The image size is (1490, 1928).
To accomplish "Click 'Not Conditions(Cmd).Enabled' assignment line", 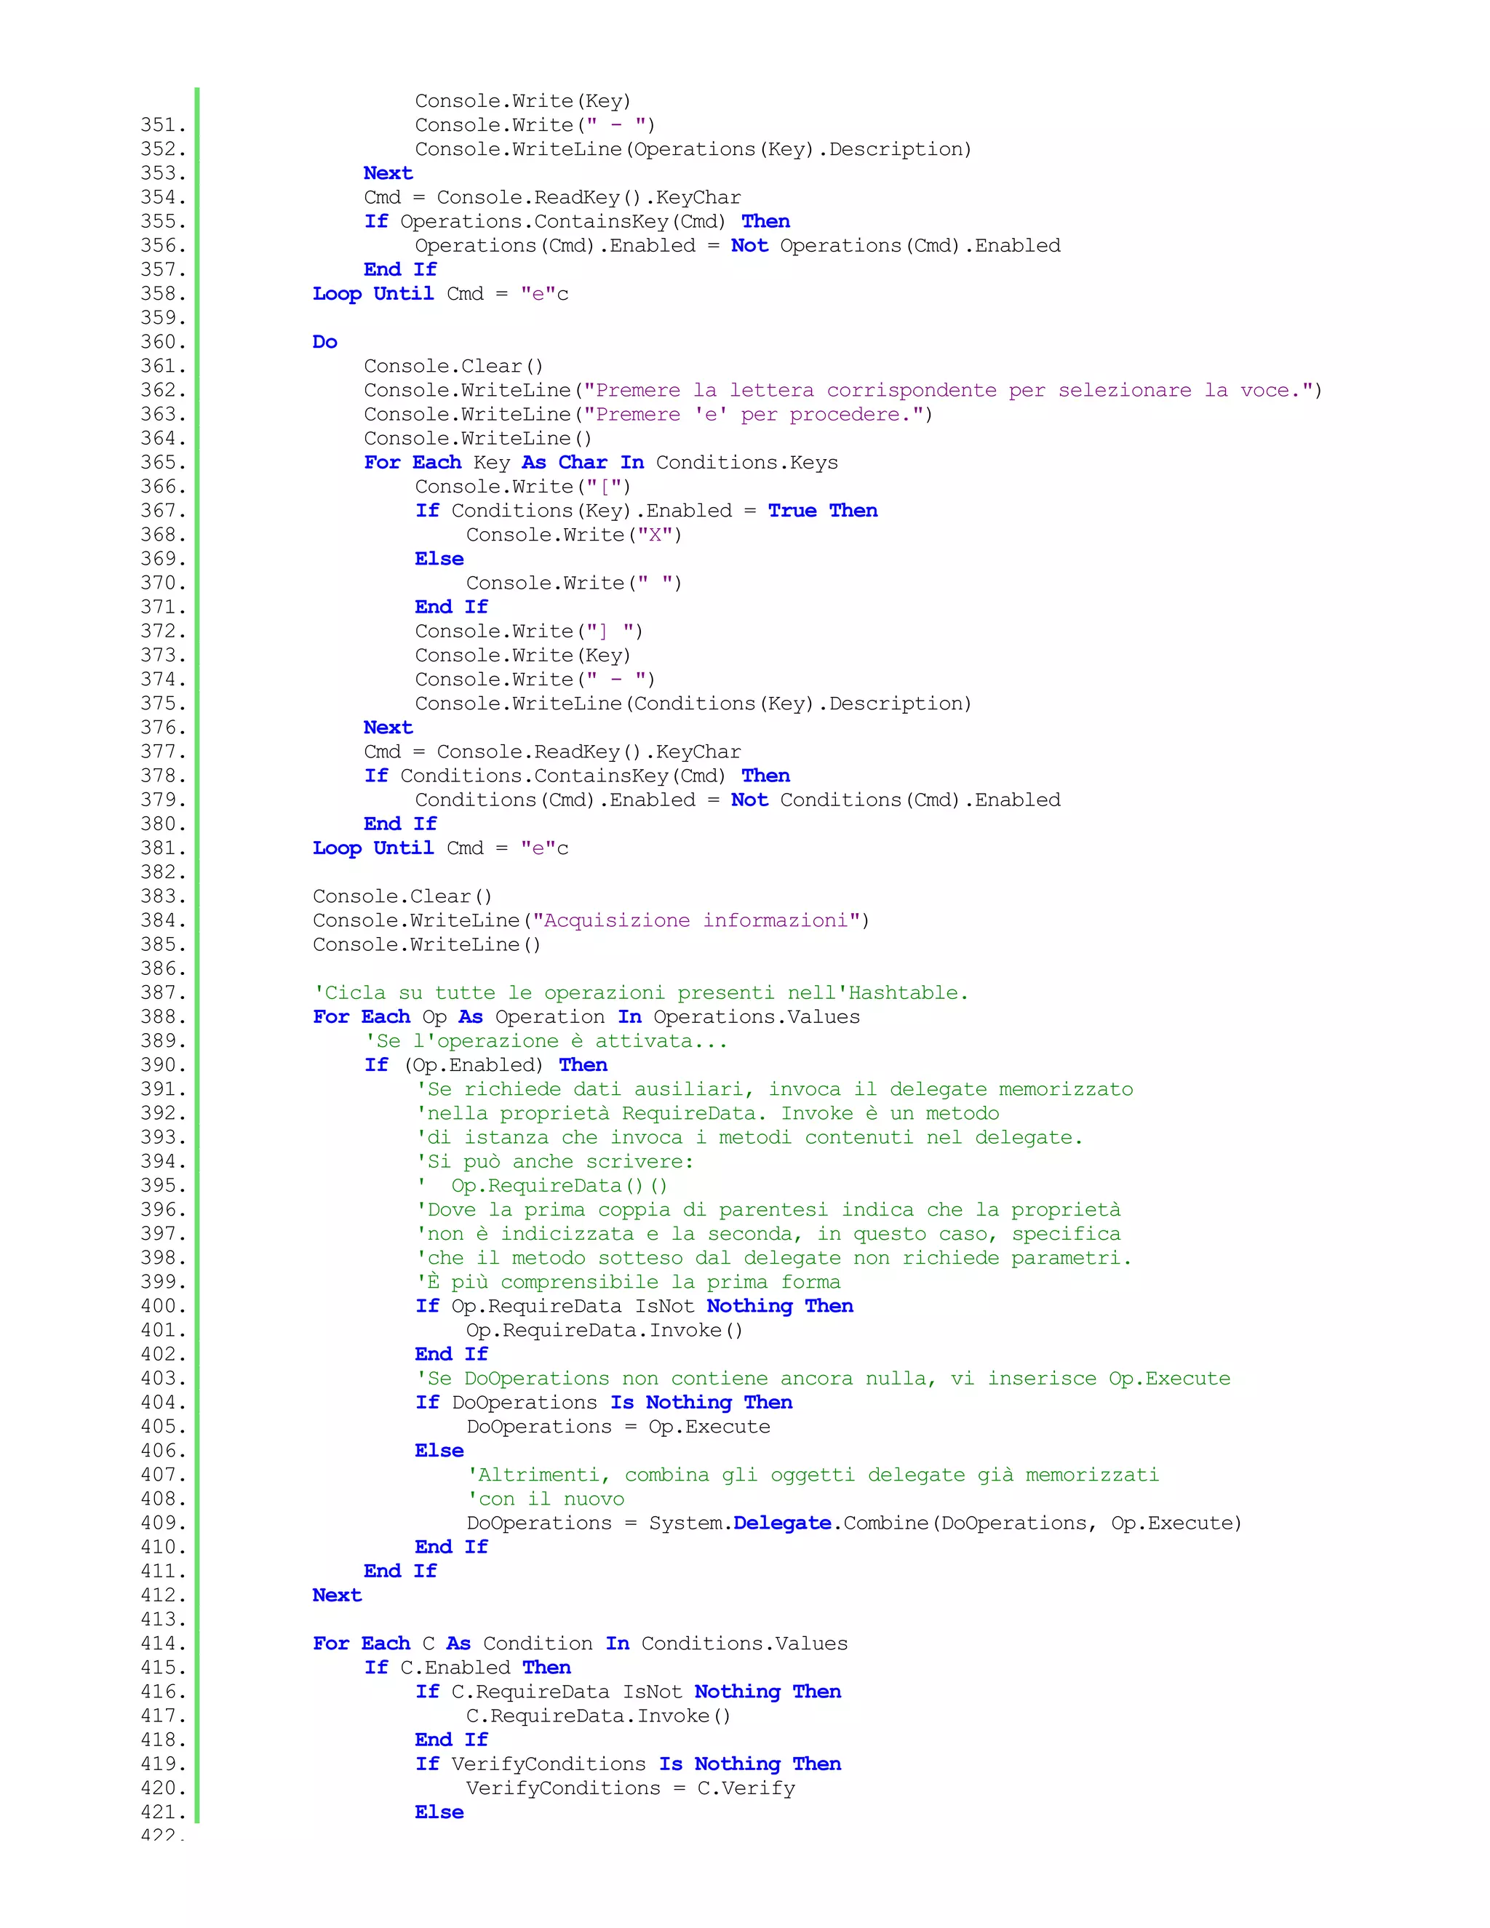I will pyautogui.click(x=738, y=800).
